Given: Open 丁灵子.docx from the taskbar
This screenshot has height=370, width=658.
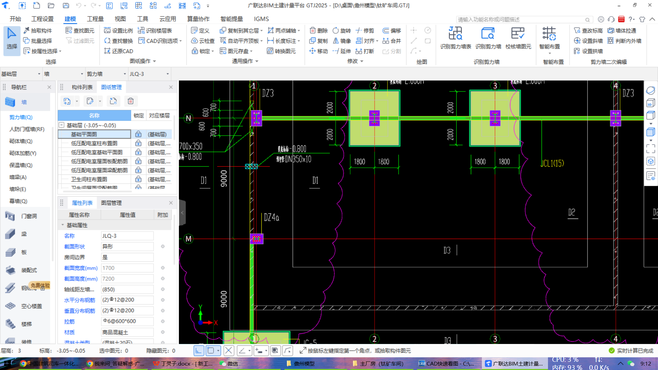Looking at the screenshot, I should point(183,363).
